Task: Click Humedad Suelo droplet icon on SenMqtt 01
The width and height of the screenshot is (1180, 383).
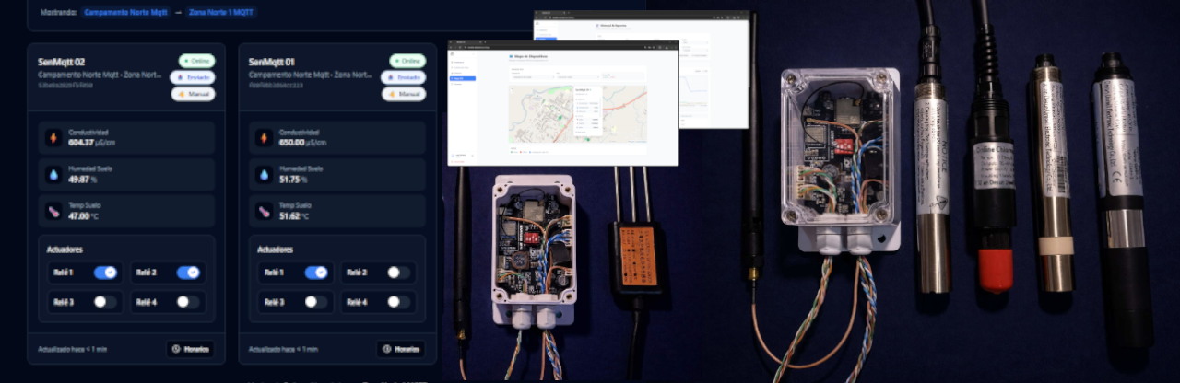Action: point(264,174)
